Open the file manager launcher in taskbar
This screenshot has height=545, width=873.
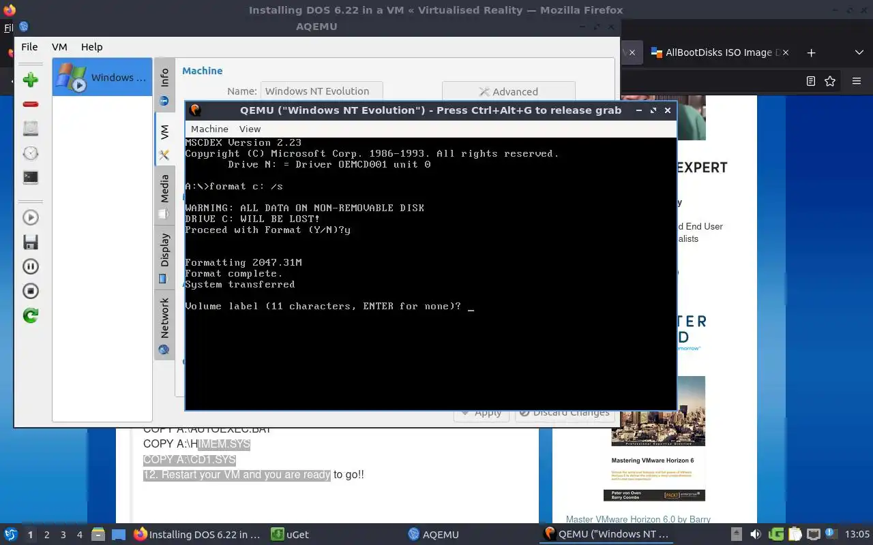[x=98, y=535]
